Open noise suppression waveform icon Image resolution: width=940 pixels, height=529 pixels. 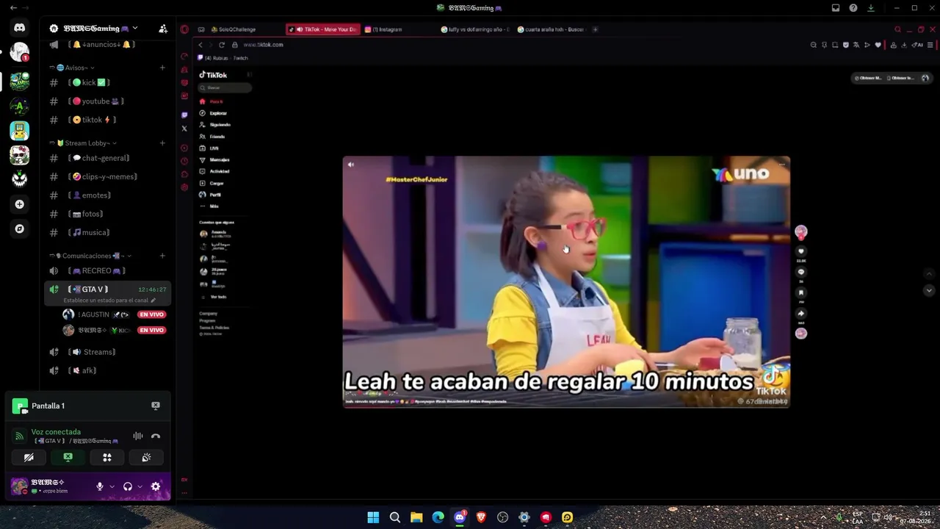[x=137, y=436]
